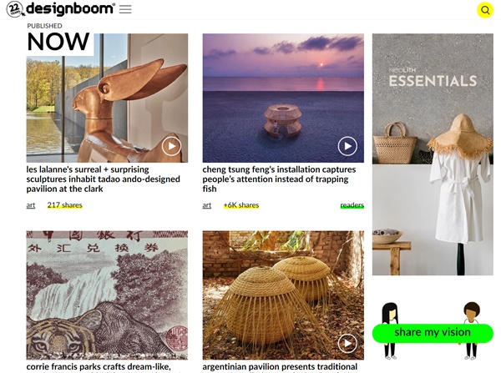Viewport: 501px width, 373px height.
Task: Open the readers link
Action: [352, 205]
